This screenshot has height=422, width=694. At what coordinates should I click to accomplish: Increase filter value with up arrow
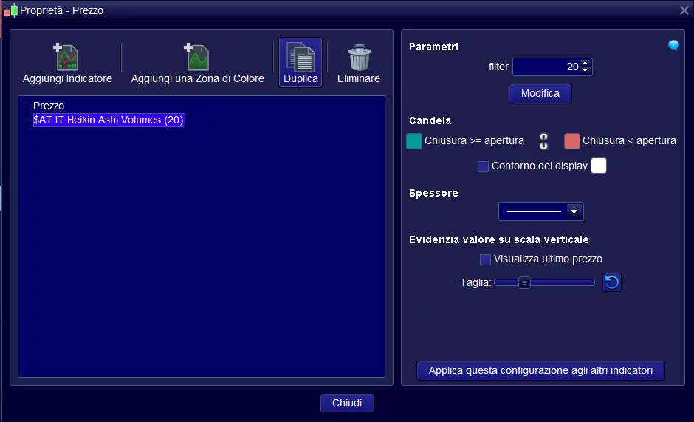[x=585, y=63]
